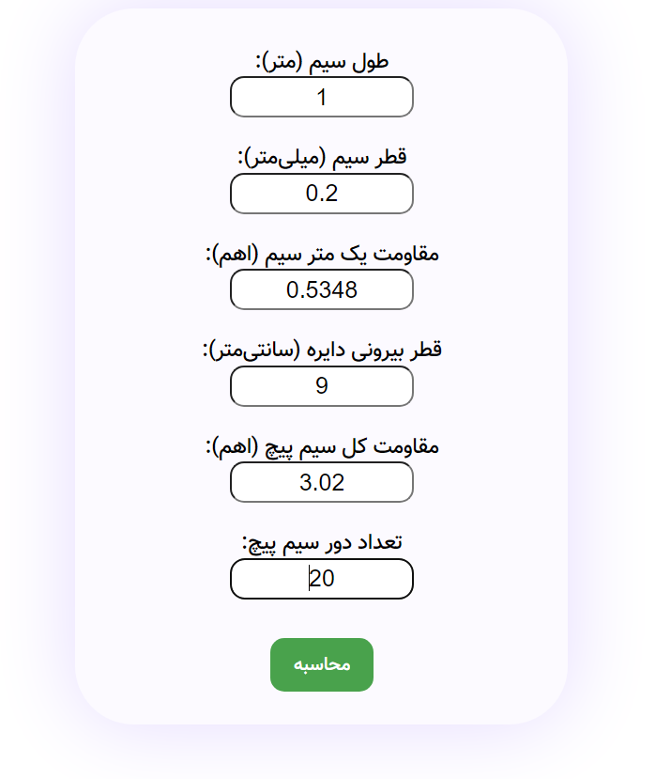Click the wire length input showing 1
The height and width of the screenshot is (779, 656).
[322, 97]
